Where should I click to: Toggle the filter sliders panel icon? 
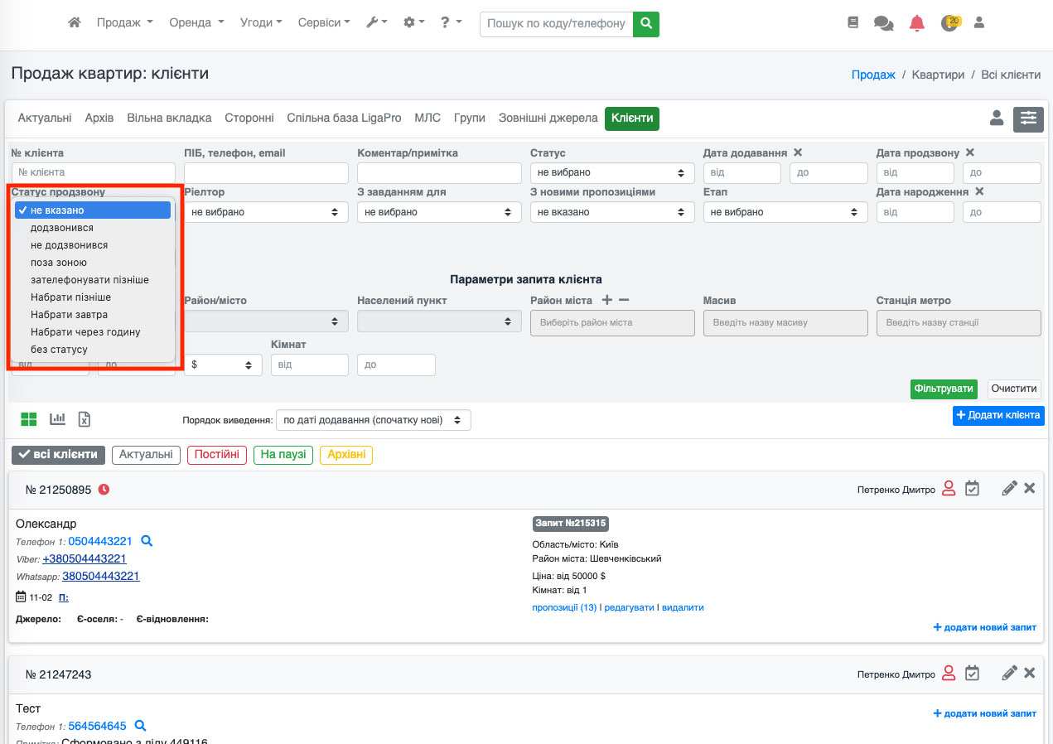(x=1028, y=118)
